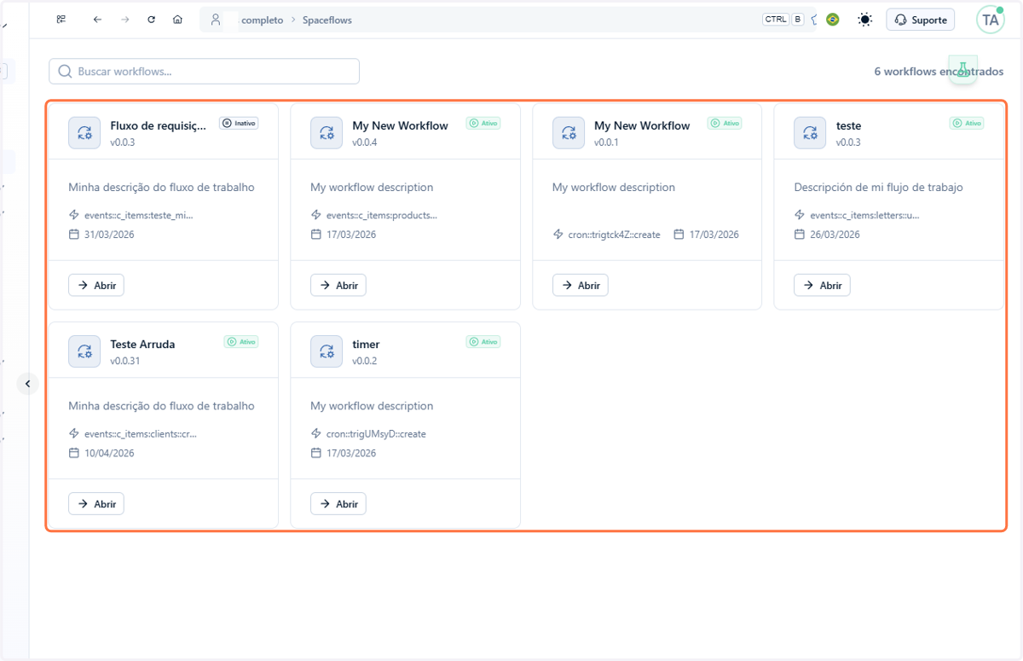Click calendar icon on 'Teste Arruda' card
This screenshot has height=661, width=1023.
tap(74, 453)
